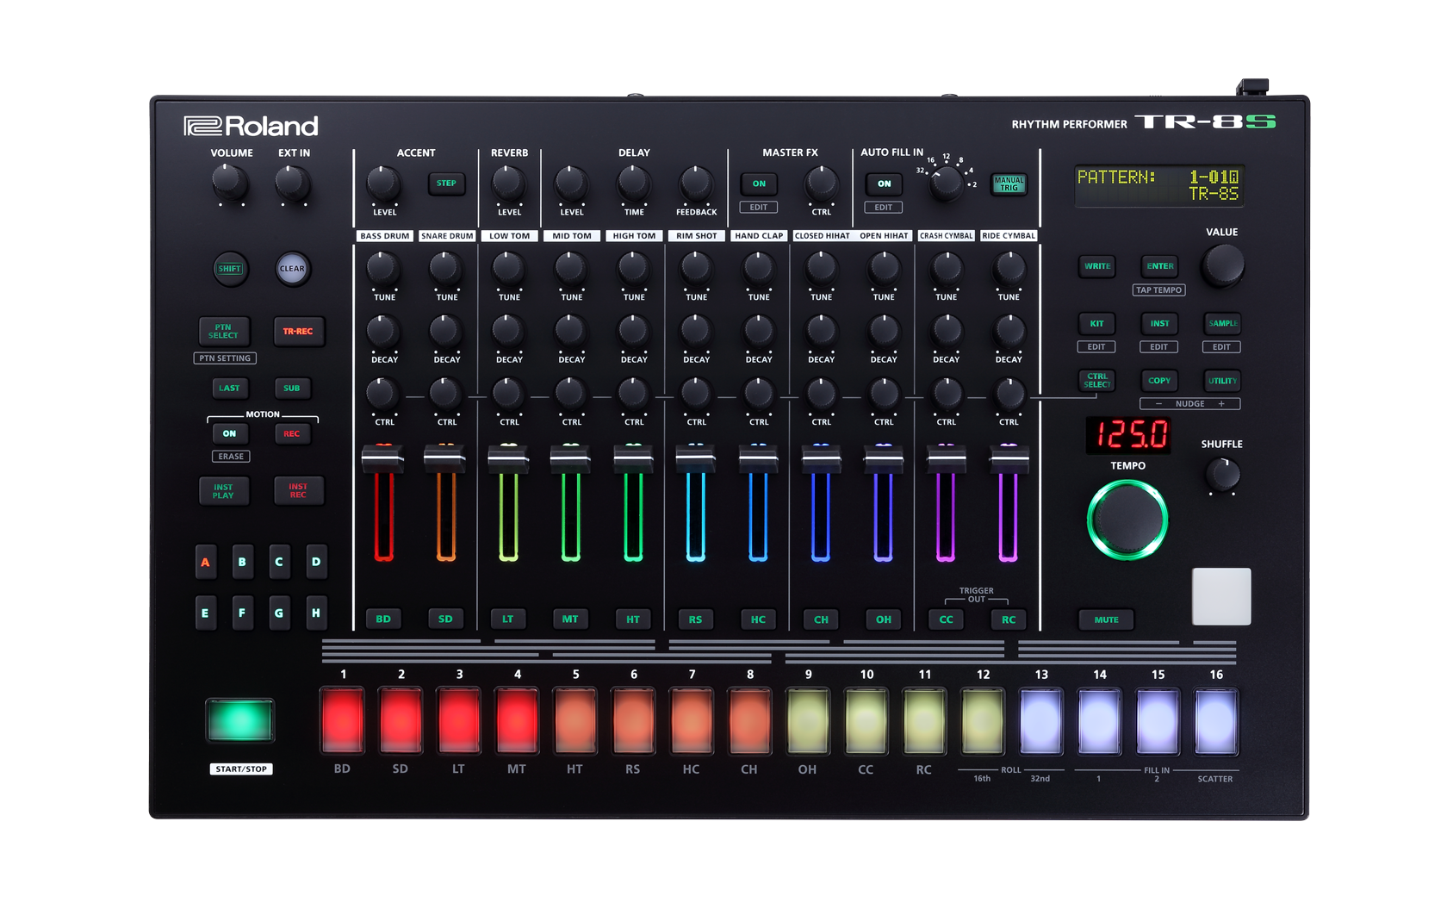Select the SD instrument button

(x=445, y=619)
